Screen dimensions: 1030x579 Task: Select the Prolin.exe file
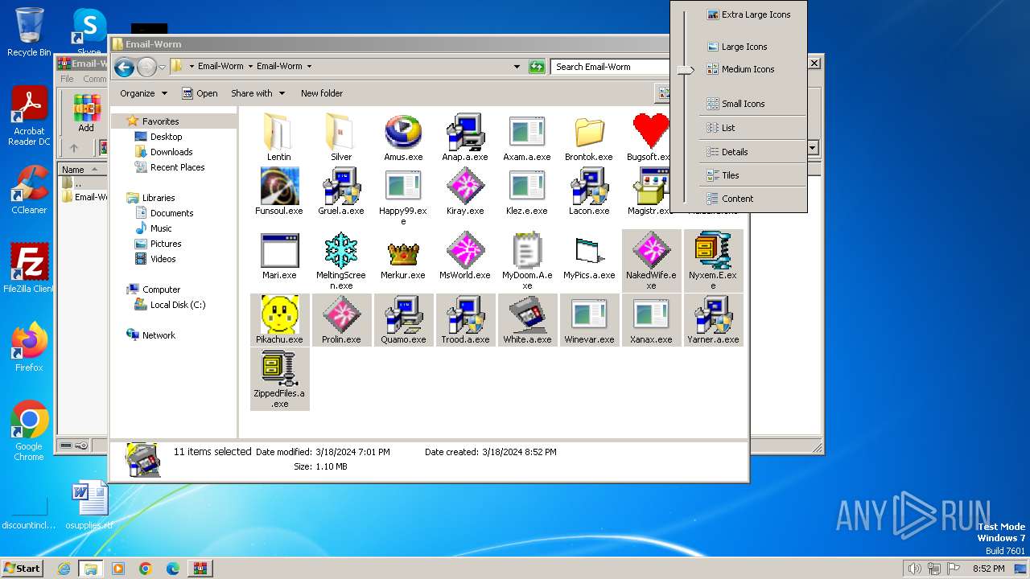[x=341, y=320]
